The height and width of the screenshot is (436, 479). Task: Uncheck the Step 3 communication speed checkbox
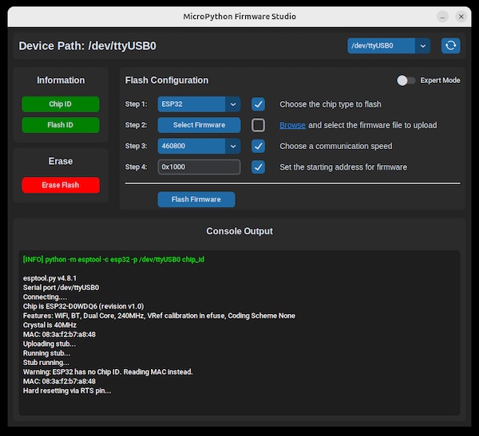coord(258,146)
